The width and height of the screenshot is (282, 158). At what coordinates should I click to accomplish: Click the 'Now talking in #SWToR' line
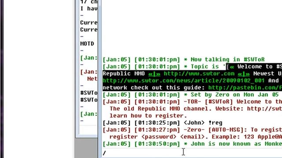point(184,60)
